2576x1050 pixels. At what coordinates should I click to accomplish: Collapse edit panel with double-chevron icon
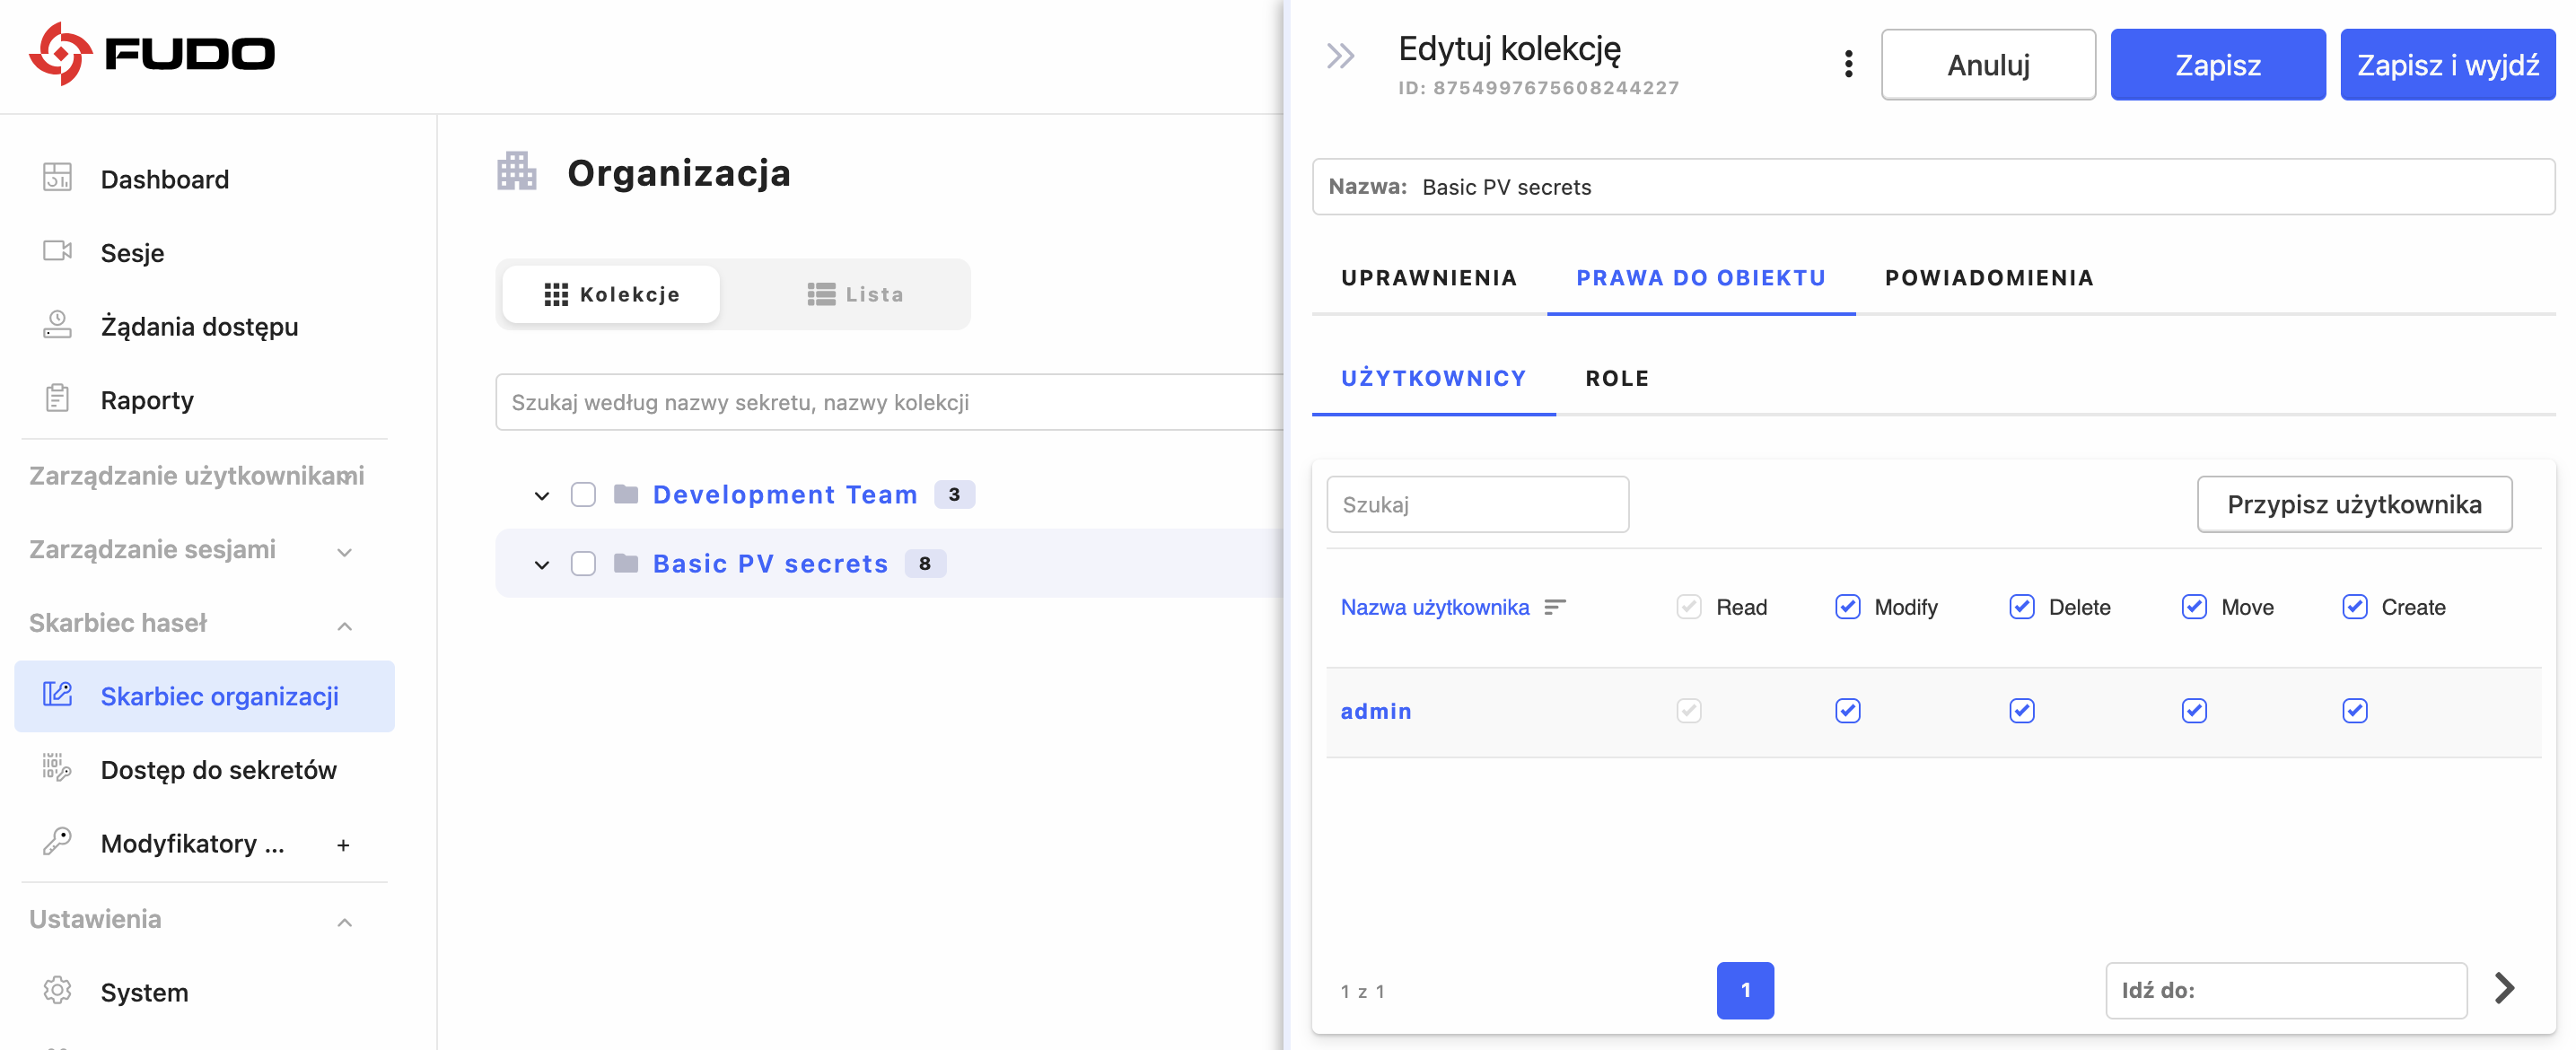pyautogui.click(x=1340, y=56)
